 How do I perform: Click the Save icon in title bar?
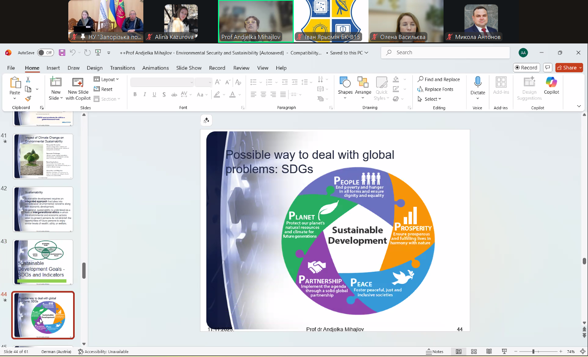tap(62, 53)
